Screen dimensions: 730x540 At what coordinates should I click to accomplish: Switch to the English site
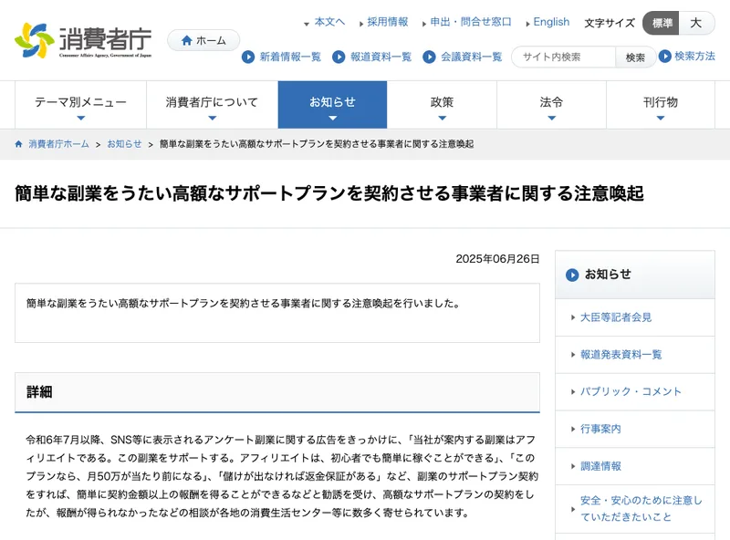[551, 22]
